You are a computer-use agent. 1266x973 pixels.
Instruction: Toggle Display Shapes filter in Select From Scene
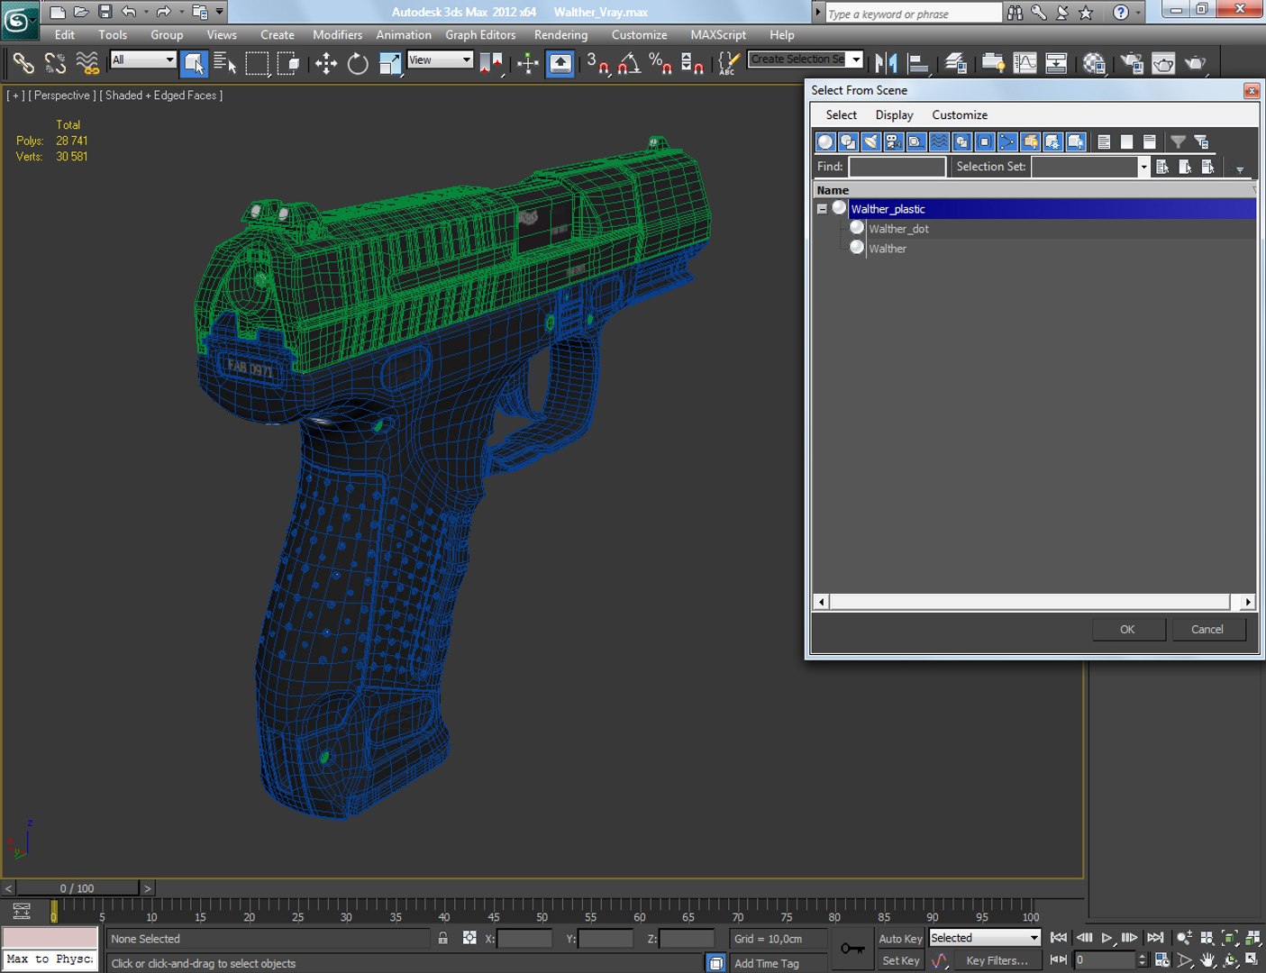848,141
